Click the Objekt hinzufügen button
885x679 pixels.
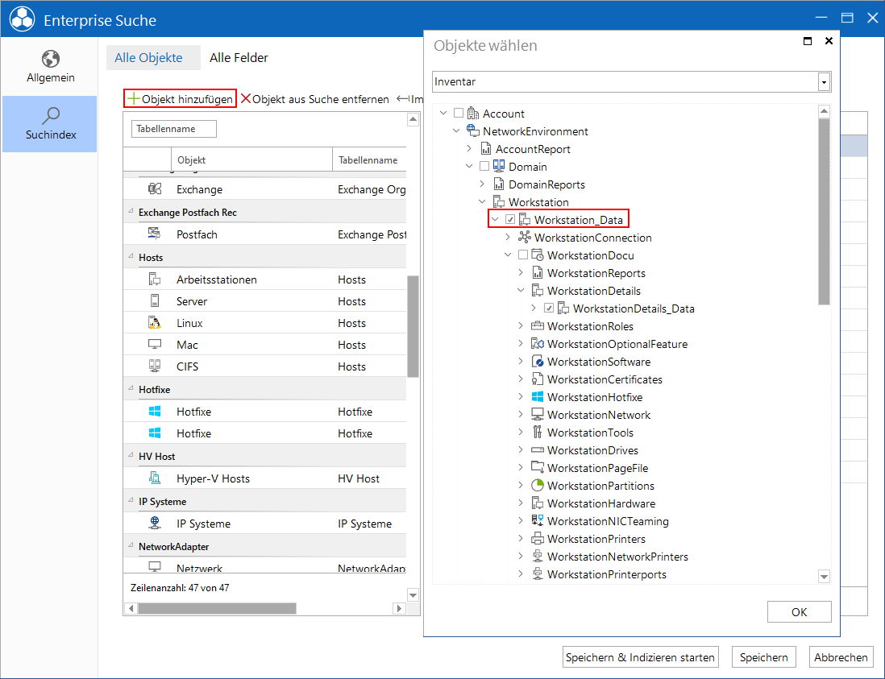(x=180, y=99)
